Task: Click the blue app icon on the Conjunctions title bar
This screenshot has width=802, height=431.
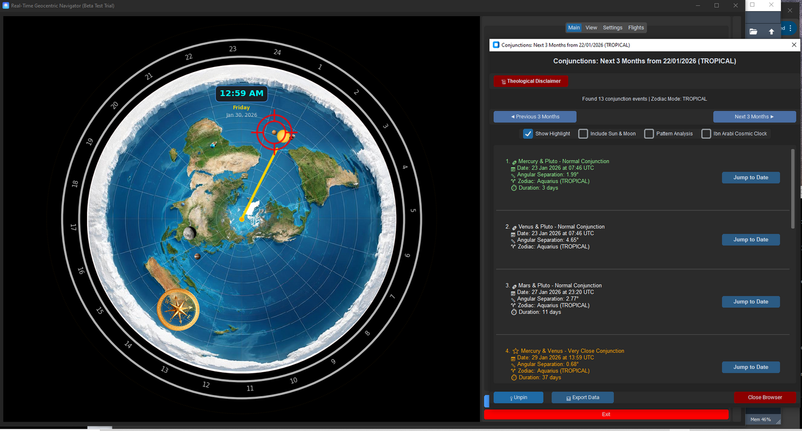Action: point(495,45)
